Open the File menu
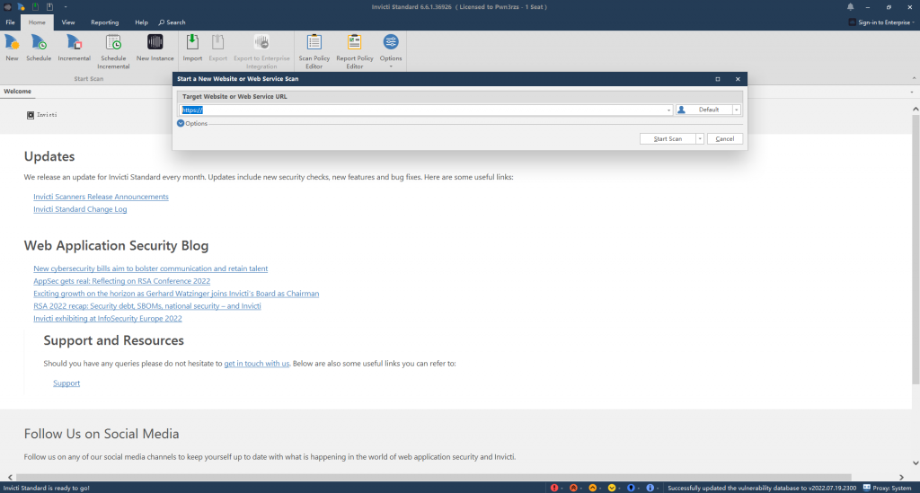The height and width of the screenshot is (493, 920). coord(11,22)
